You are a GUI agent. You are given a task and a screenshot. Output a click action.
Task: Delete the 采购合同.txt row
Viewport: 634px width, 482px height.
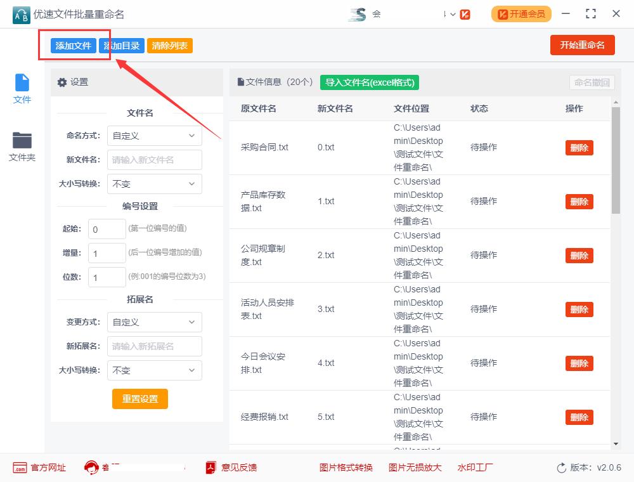[579, 148]
